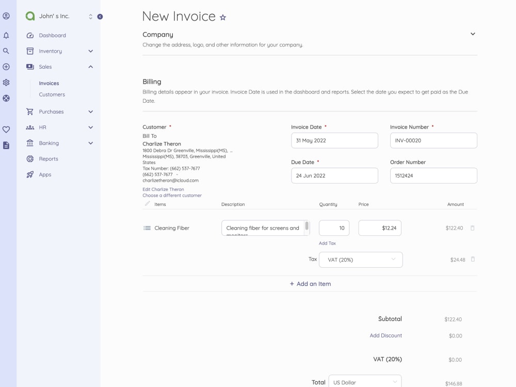Click the HR people icon
Screen dimensions: 516x387
(30, 127)
